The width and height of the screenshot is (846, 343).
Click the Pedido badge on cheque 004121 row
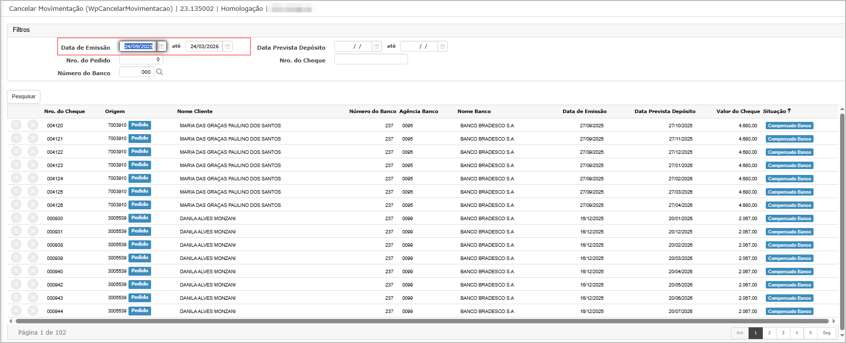(x=140, y=139)
